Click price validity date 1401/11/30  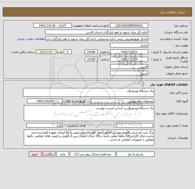[129, 59]
